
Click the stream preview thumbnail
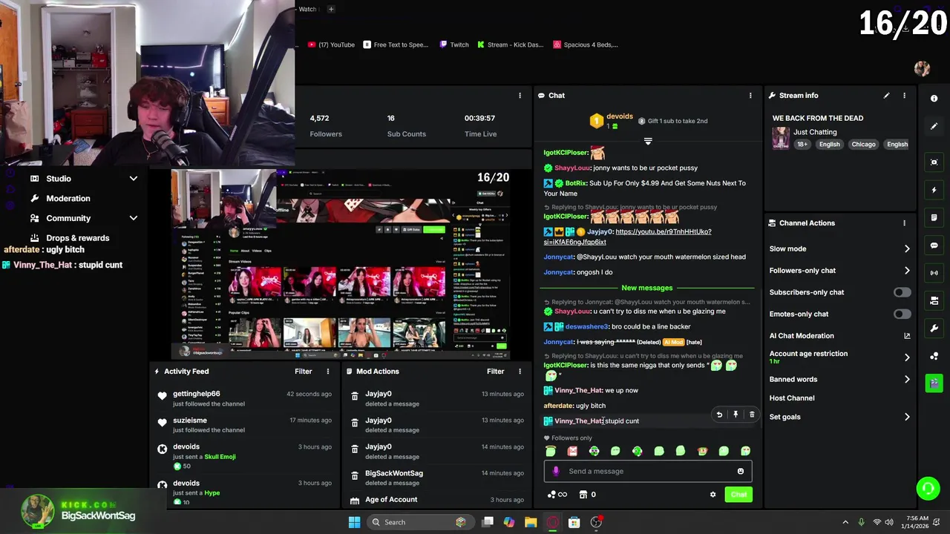point(340,264)
